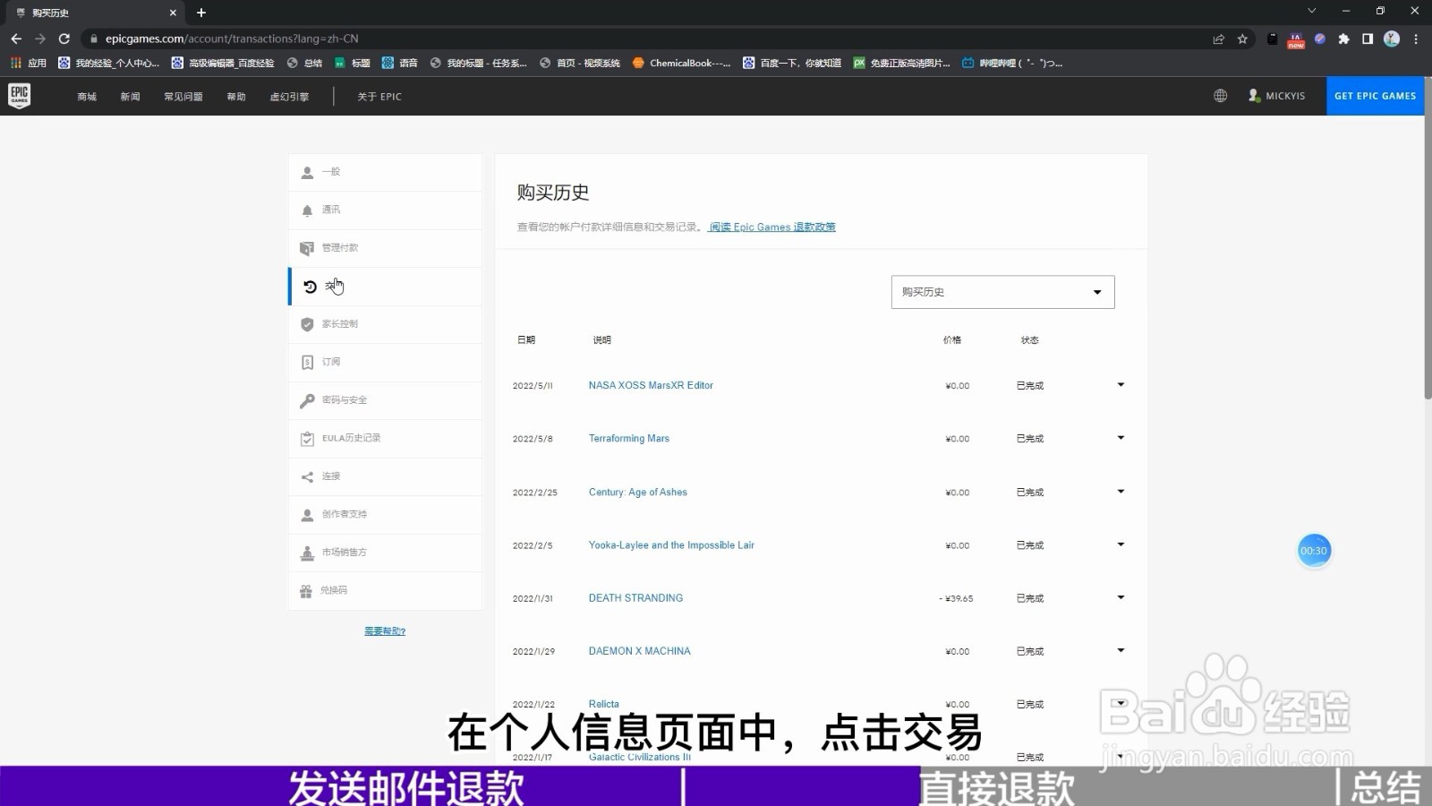Viewport: 1432px width, 806px height.
Task: Expand the DAEMON X MACHINA transaction row
Action: point(1121,650)
